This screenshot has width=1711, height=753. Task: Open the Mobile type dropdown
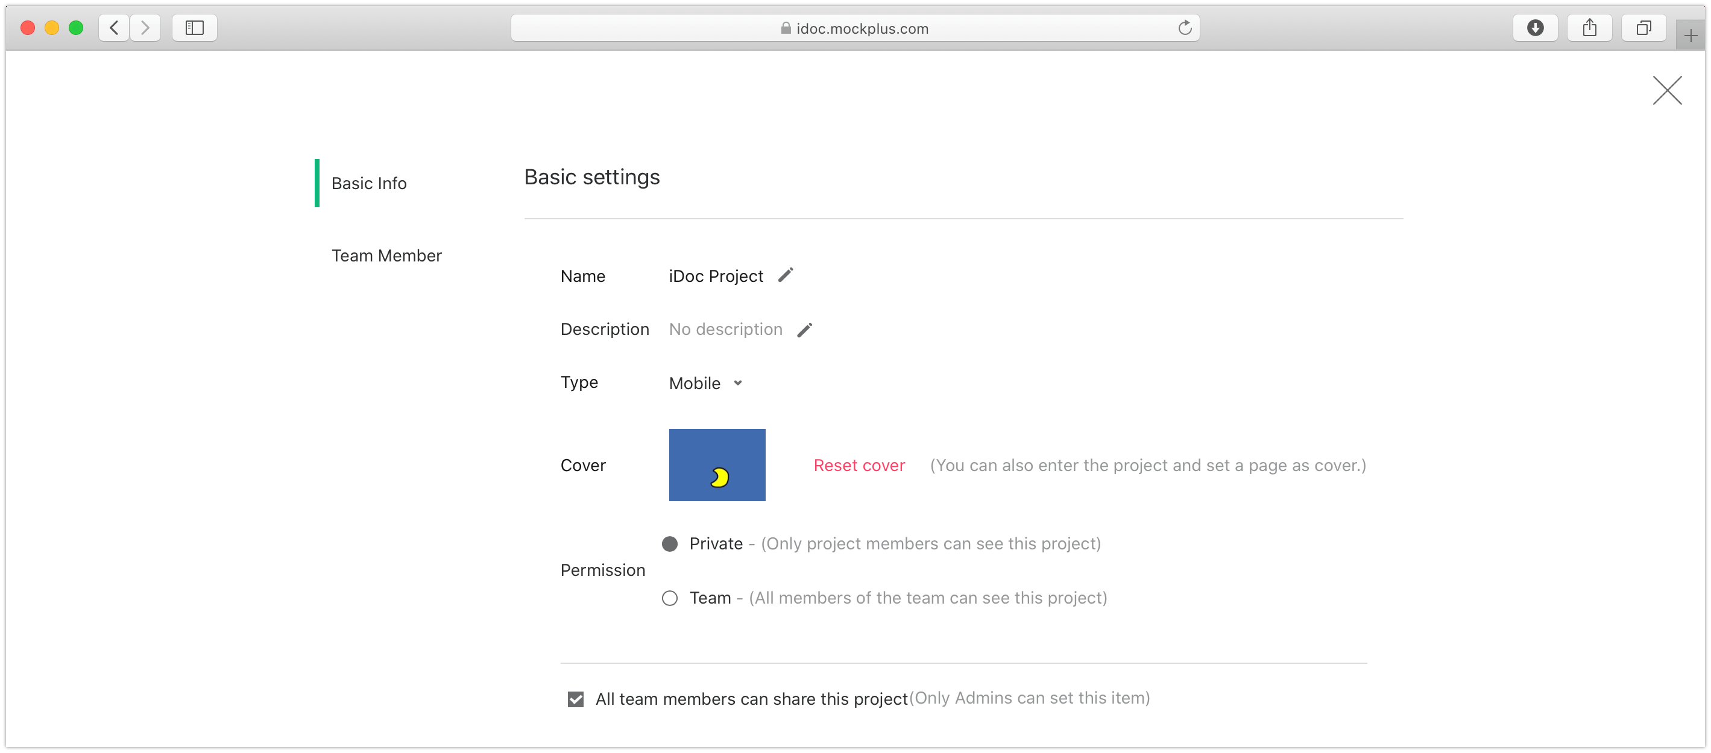(705, 384)
